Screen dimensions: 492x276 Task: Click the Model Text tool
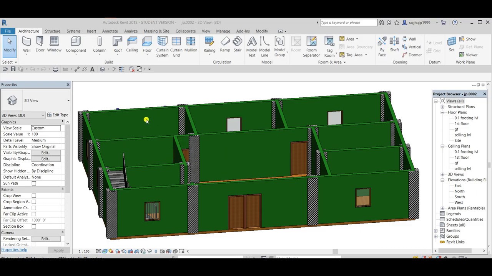pyautogui.click(x=252, y=47)
